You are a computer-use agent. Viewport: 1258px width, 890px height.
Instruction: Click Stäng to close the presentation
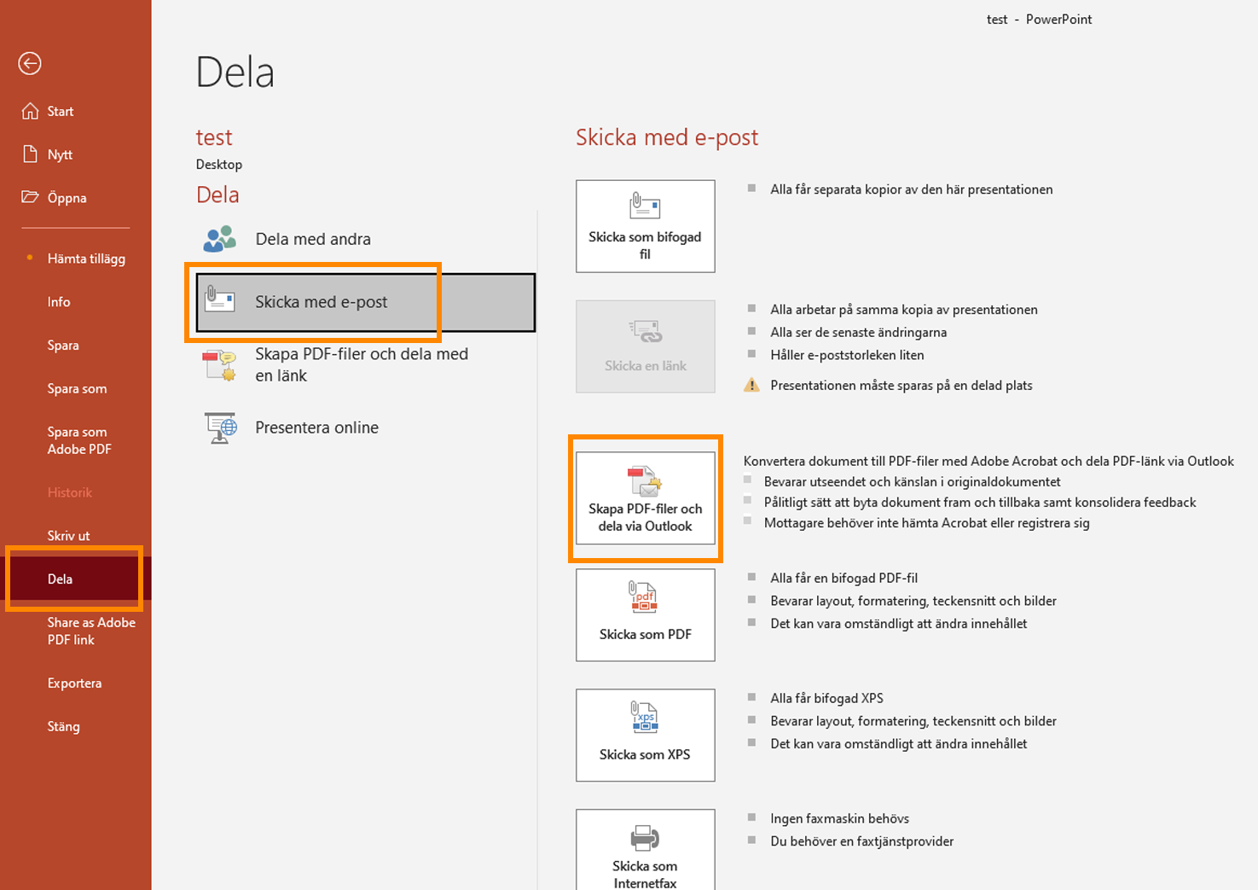point(63,726)
